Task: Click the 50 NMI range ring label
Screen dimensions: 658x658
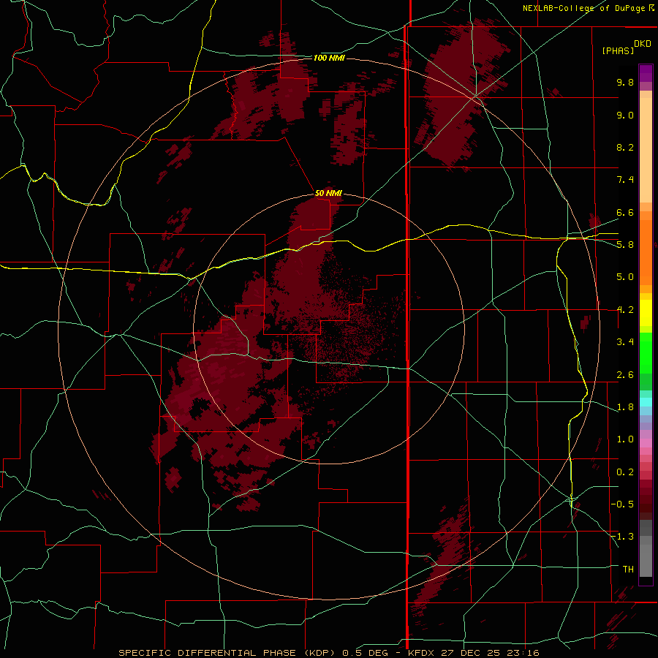Action: point(328,194)
